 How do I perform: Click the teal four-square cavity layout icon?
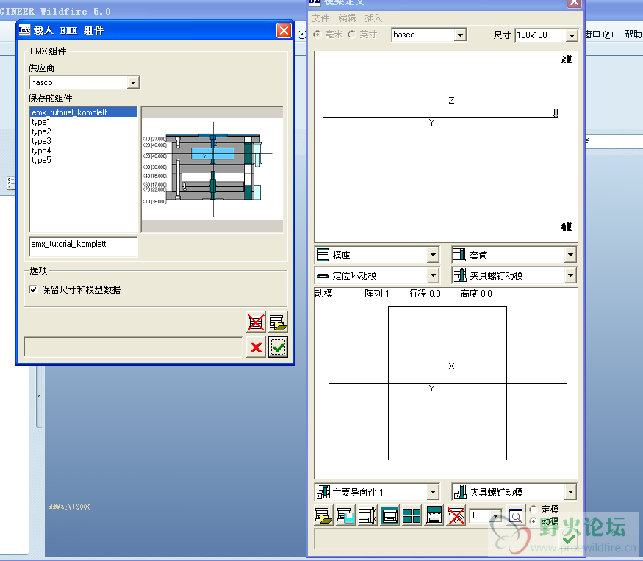[412, 515]
